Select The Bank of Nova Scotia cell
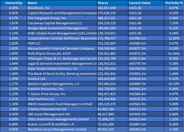Image resolution: width=184 pixels, height=132 pixels. click(62, 74)
